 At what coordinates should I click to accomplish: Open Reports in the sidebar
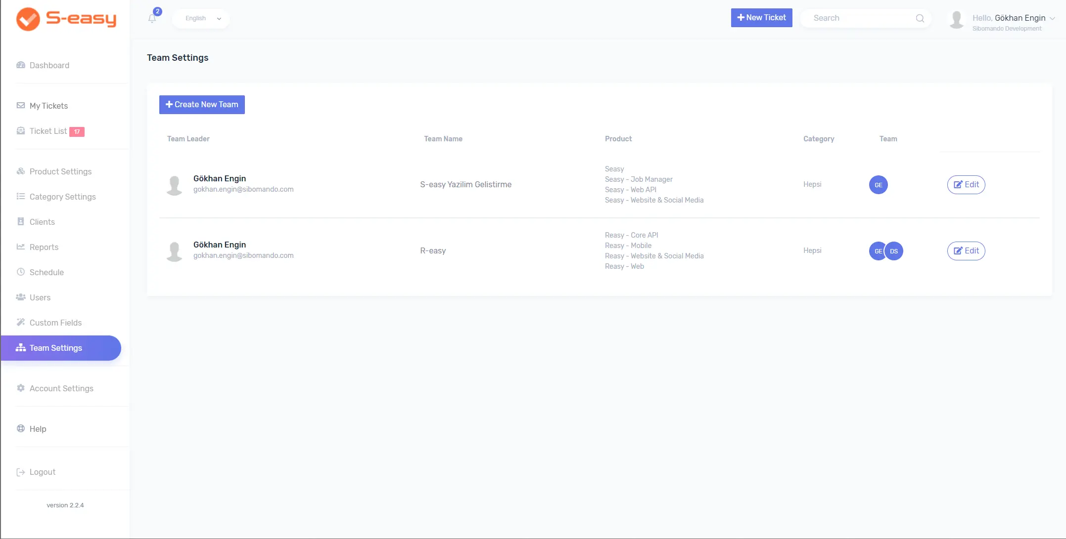(x=44, y=247)
